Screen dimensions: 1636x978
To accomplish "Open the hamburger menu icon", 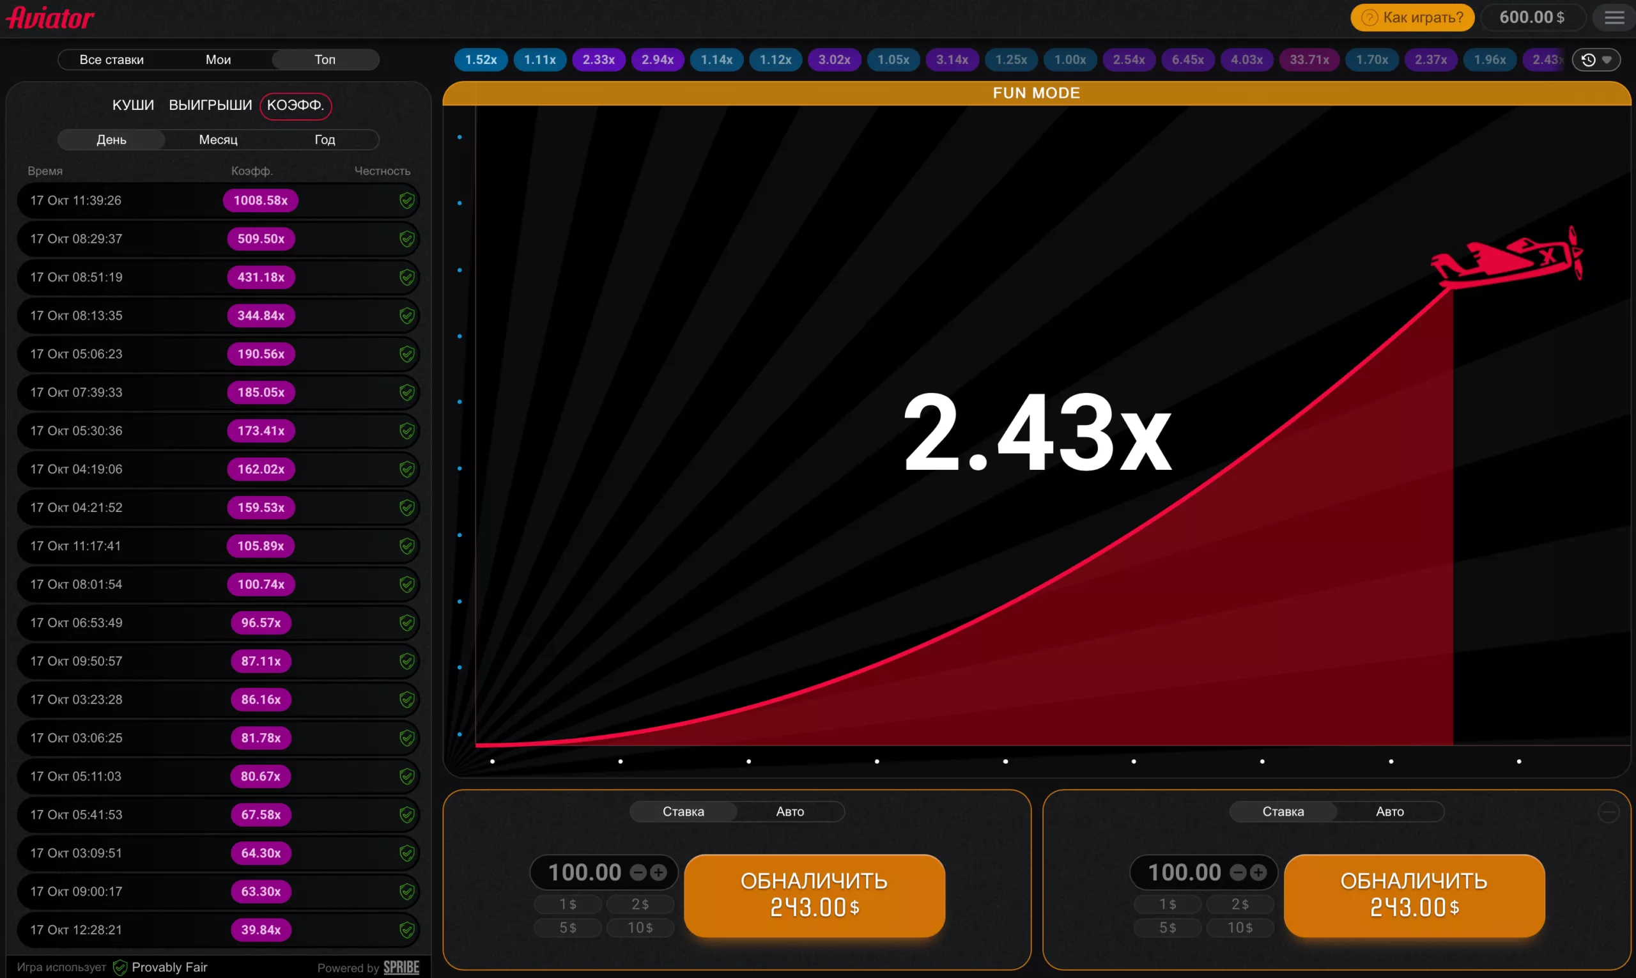I will (x=1613, y=18).
